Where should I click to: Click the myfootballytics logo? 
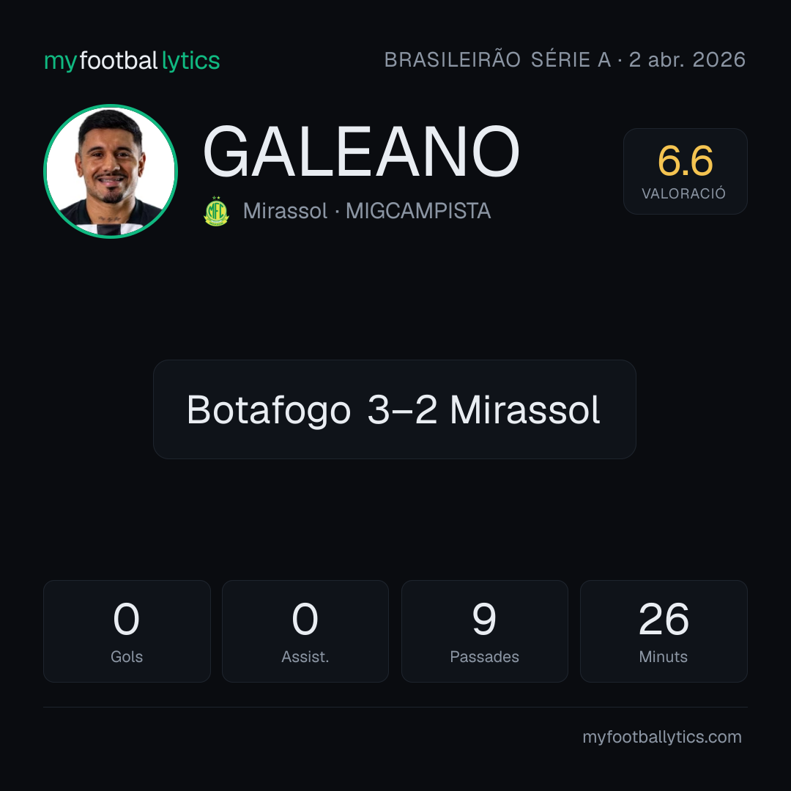[x=132, y=61]
